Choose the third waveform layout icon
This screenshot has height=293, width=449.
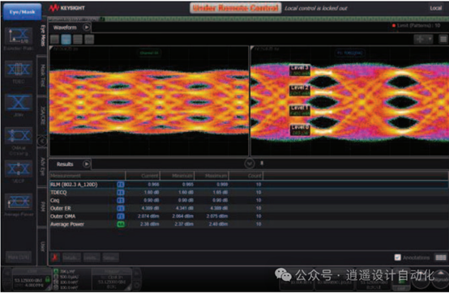point(78,40)
